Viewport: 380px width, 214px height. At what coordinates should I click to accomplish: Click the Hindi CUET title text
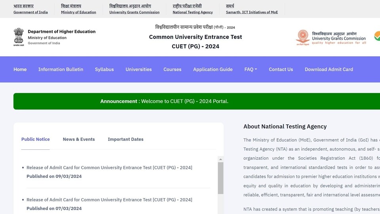[x=195, y=27]
